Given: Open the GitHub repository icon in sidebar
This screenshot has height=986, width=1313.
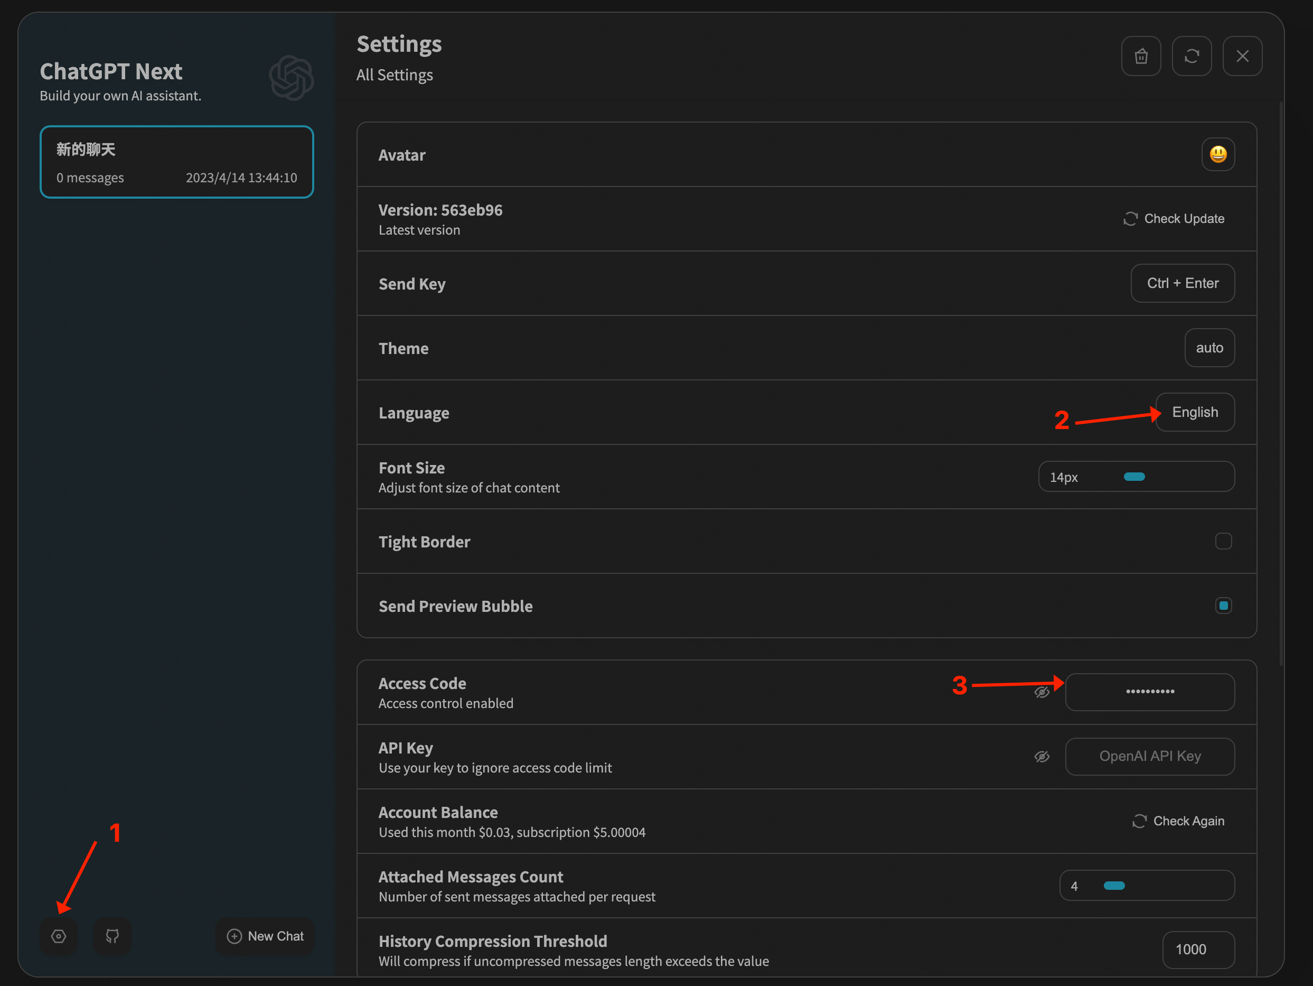Looking at the screenshot, I should click(x=112, y=936).
